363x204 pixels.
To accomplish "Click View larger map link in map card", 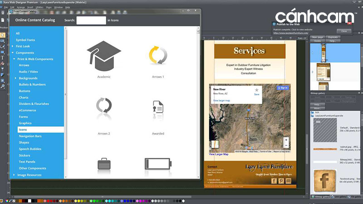I will (221, 101).
